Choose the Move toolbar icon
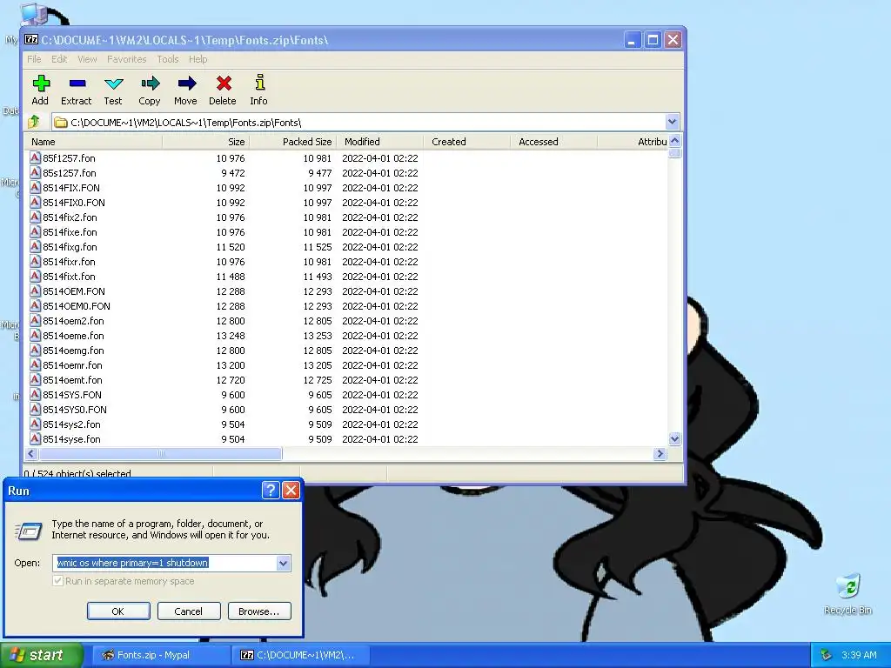 (x=186, y=84)
